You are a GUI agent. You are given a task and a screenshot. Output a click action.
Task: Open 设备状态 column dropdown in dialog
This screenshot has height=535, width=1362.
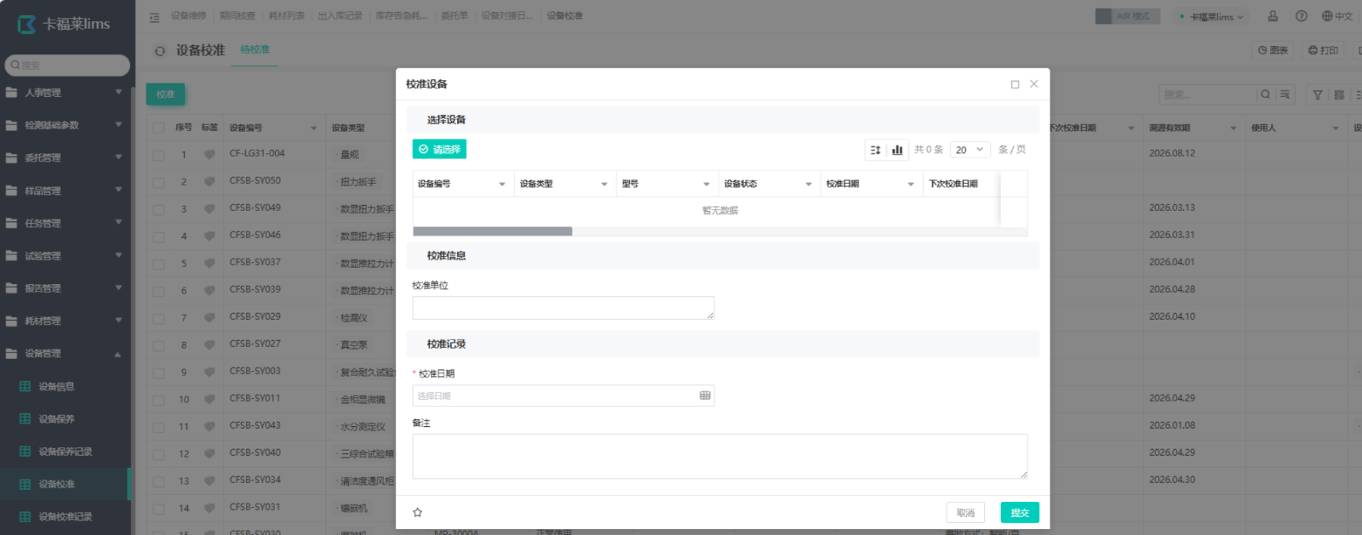coord(809,184)
